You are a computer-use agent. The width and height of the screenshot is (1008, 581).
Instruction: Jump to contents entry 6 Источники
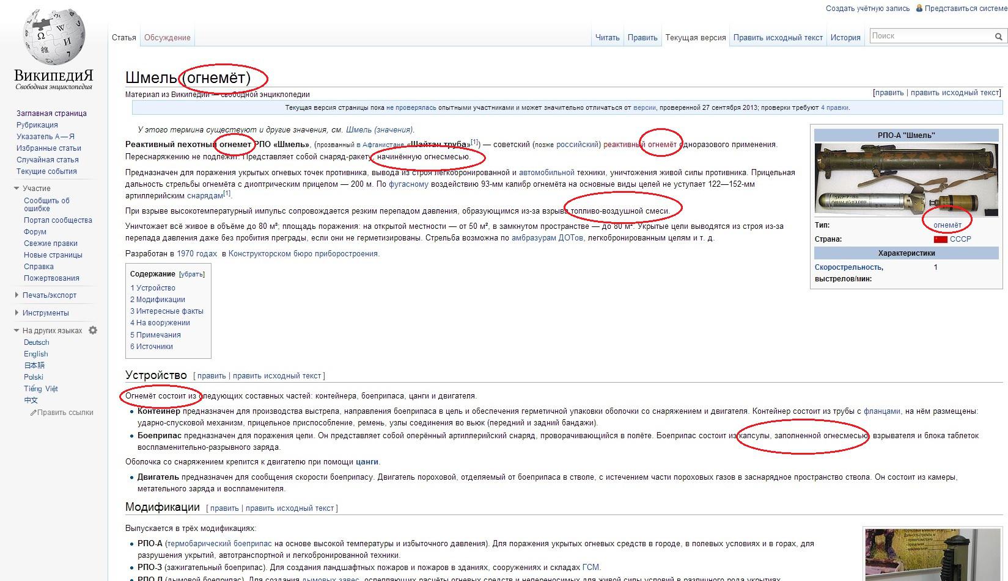152,347
